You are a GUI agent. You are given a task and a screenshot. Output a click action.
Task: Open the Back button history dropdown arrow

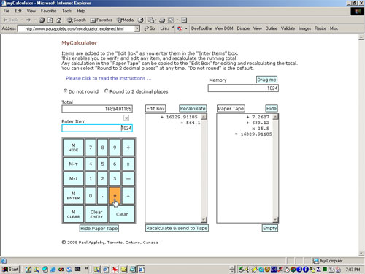click(22, 20)
